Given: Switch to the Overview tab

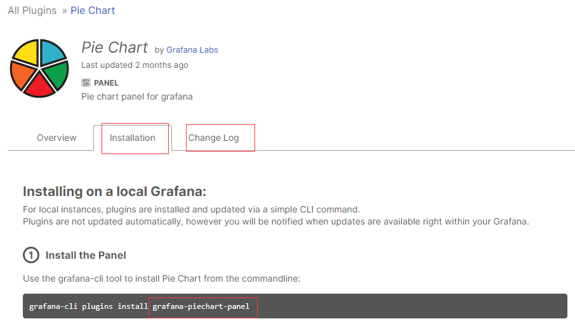Looking at the screenshot, I should click(x=56, y=138).
